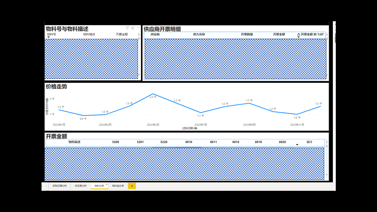
Task: Click the sort arrow under 占 开票金额 的 %GT
Action: tap(299, 37)
